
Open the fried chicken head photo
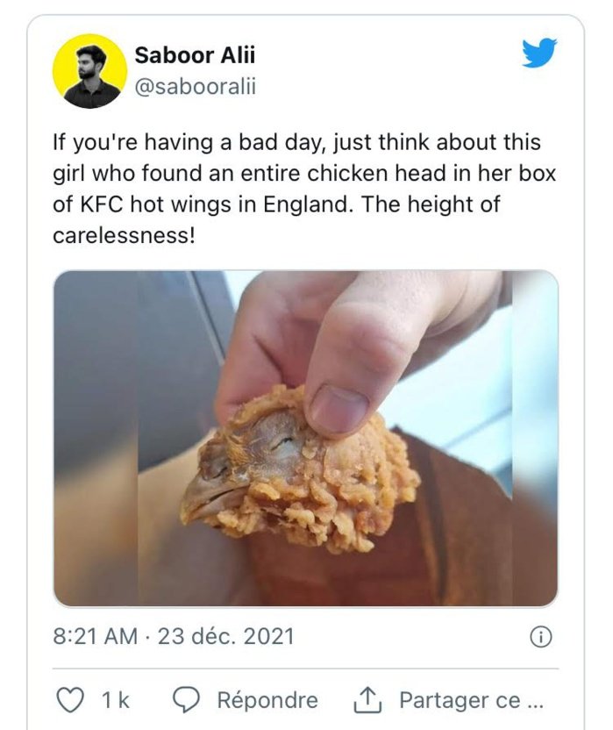point(306,439)
